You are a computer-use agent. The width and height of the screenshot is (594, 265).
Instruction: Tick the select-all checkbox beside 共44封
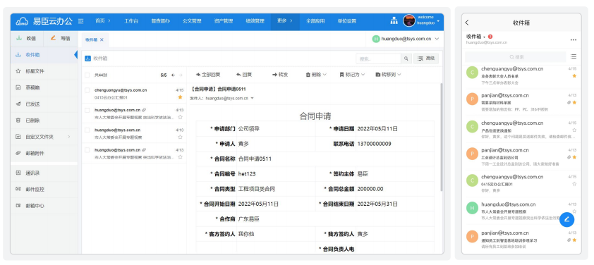(x=87, y=75)
